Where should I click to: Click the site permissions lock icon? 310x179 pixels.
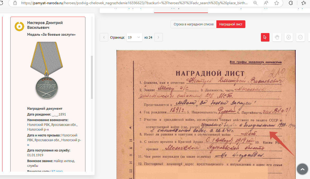click(15, 3)
